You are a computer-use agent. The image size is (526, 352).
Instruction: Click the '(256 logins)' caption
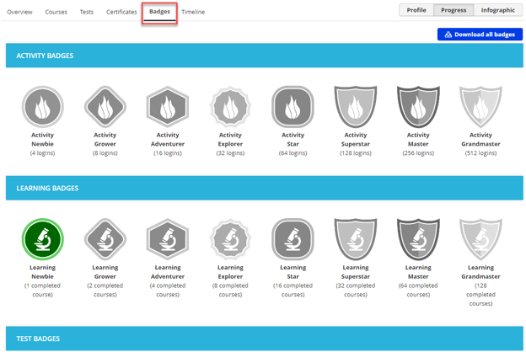418,153
